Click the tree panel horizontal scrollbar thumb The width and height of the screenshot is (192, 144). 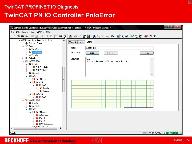click(35, 128)
